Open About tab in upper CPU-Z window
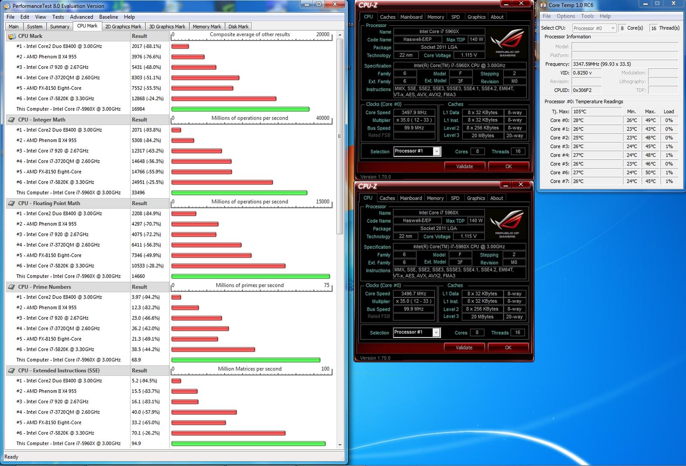 pyautogui.click(x=497, y=17)
